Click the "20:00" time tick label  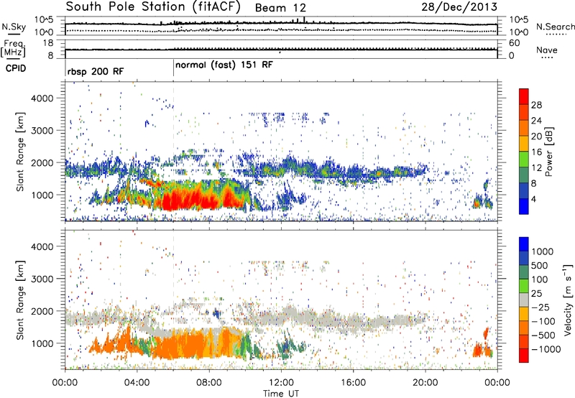pyautogui.click(x=425, y=383)
